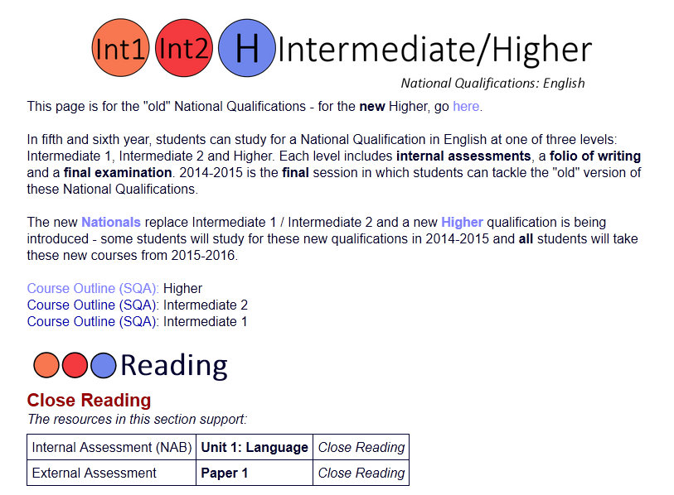
Task: Select the Close Reading cell in the Unit 1 row
Action: coord(361,447)
